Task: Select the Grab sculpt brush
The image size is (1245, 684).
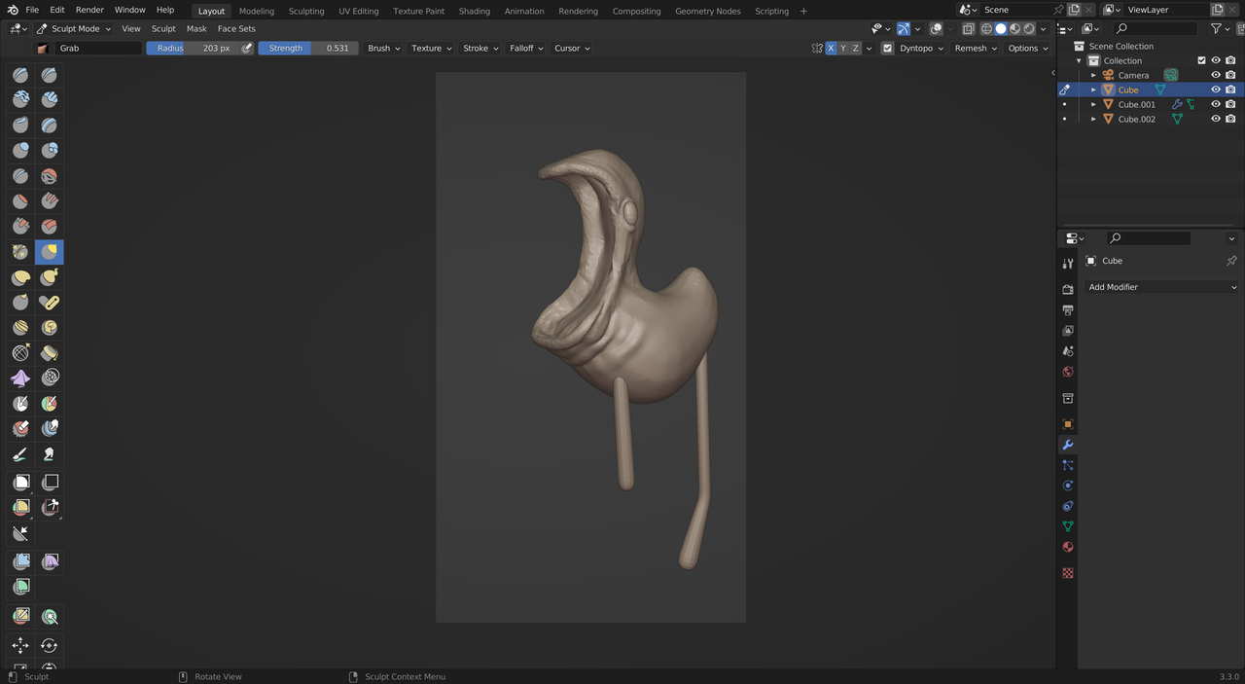Action: [50, 252]
